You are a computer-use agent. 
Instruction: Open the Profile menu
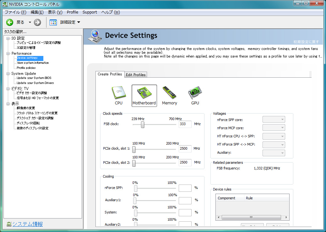73,12
